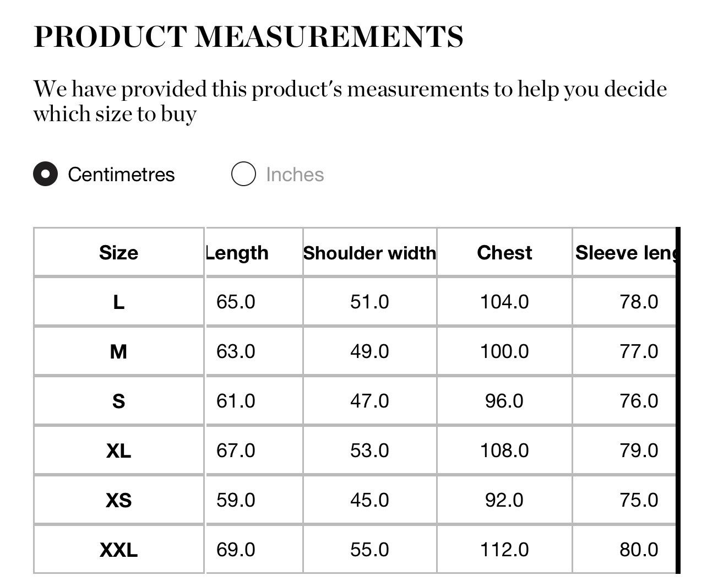
Task: Click the black table scrollbar on right edge
Action: (678, 401)
